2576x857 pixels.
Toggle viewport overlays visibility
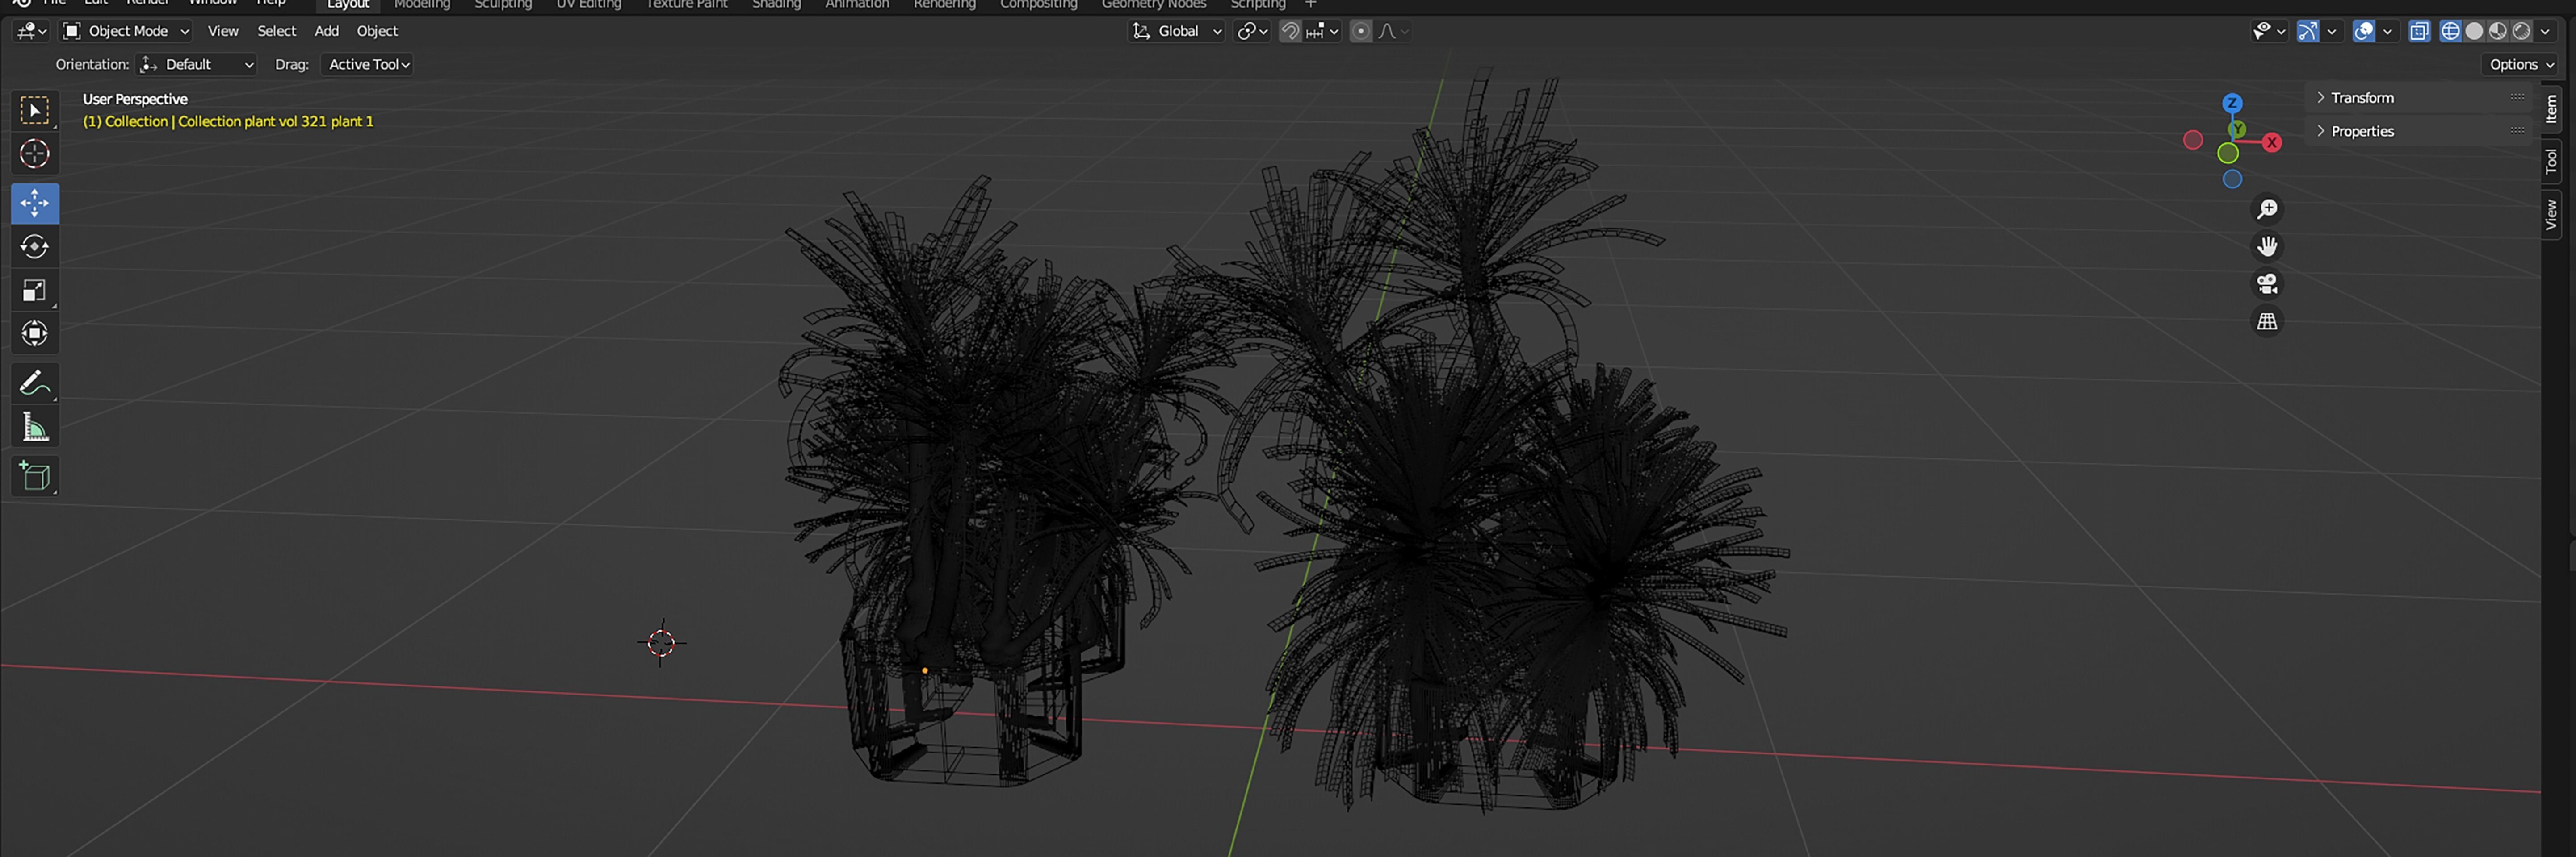pyautogui.click(x=2363, y=31)
